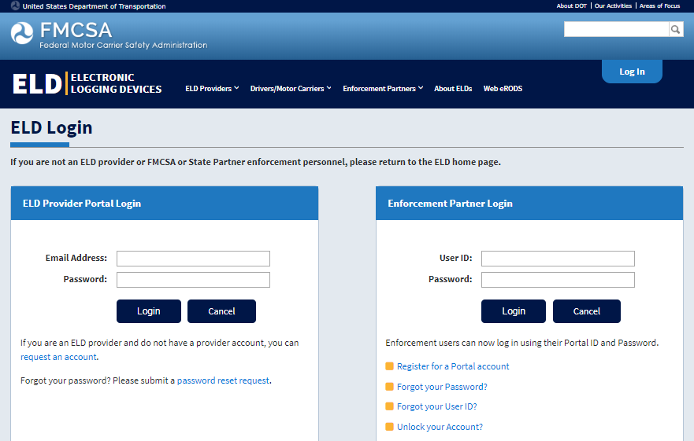Click the search magnifier icon
The width and height of the screenshot is (694, 441).
[676, 30]
